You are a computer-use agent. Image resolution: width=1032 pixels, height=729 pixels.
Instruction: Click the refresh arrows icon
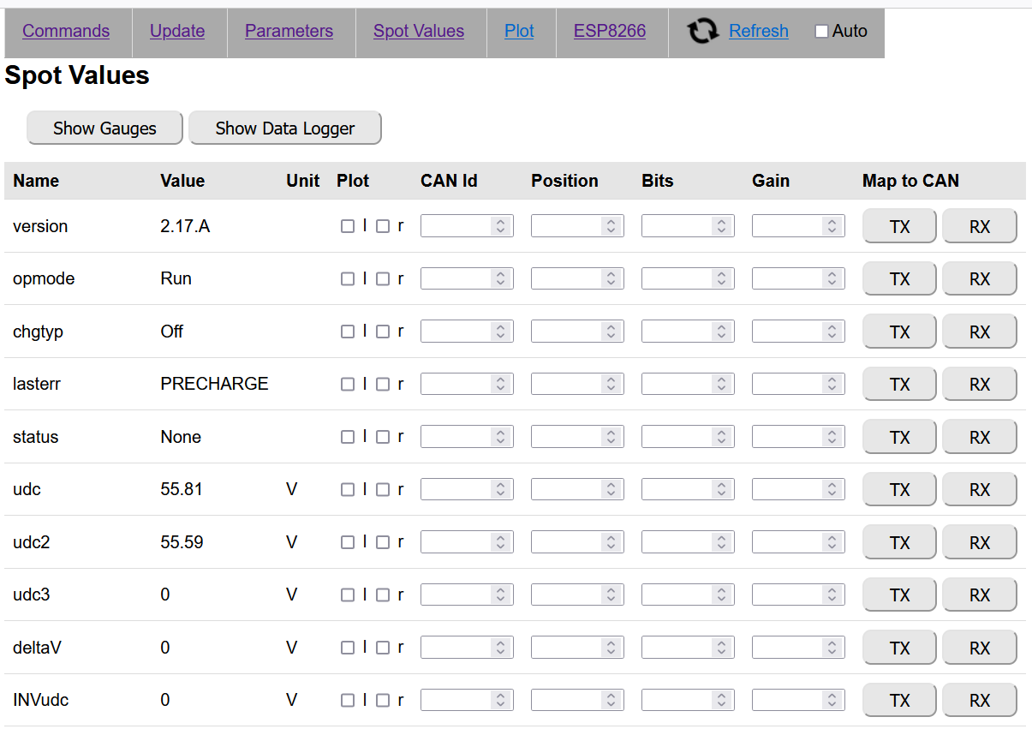702,32
